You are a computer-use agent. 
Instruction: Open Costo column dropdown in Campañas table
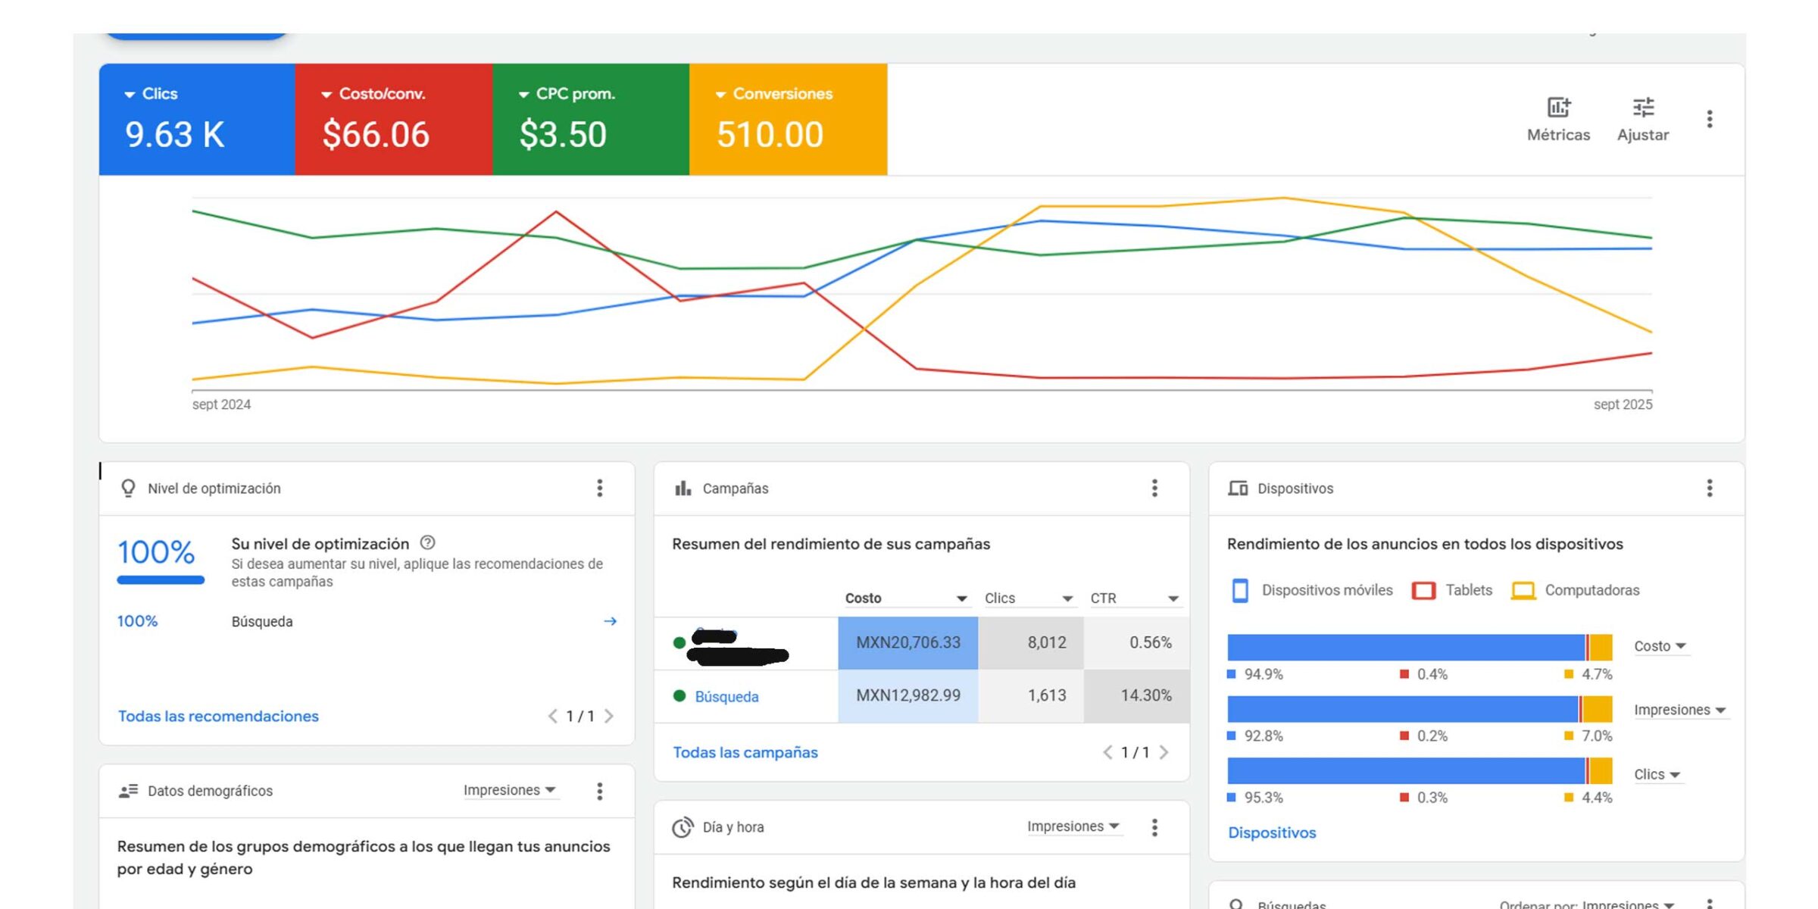[961, 598]
